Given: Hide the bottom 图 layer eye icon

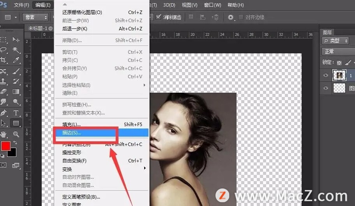Looking at the screenshot, I should pos(325,88).
